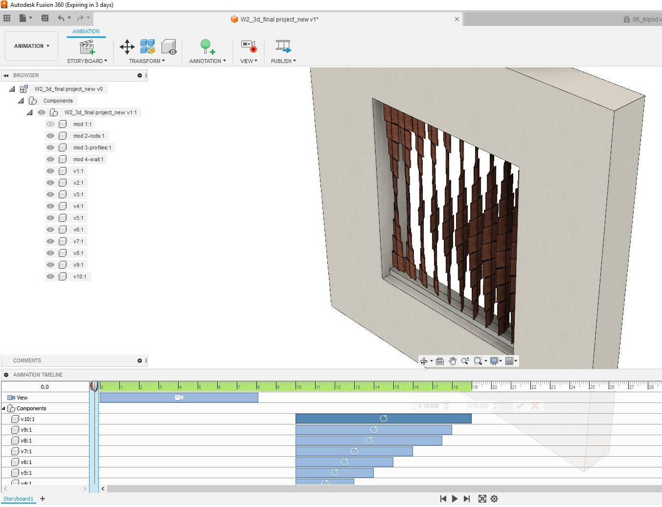Select the Storyboard1 tab
Image resolution: width=662 pixels, height=507 pixels.
click(x=18, y=499)
